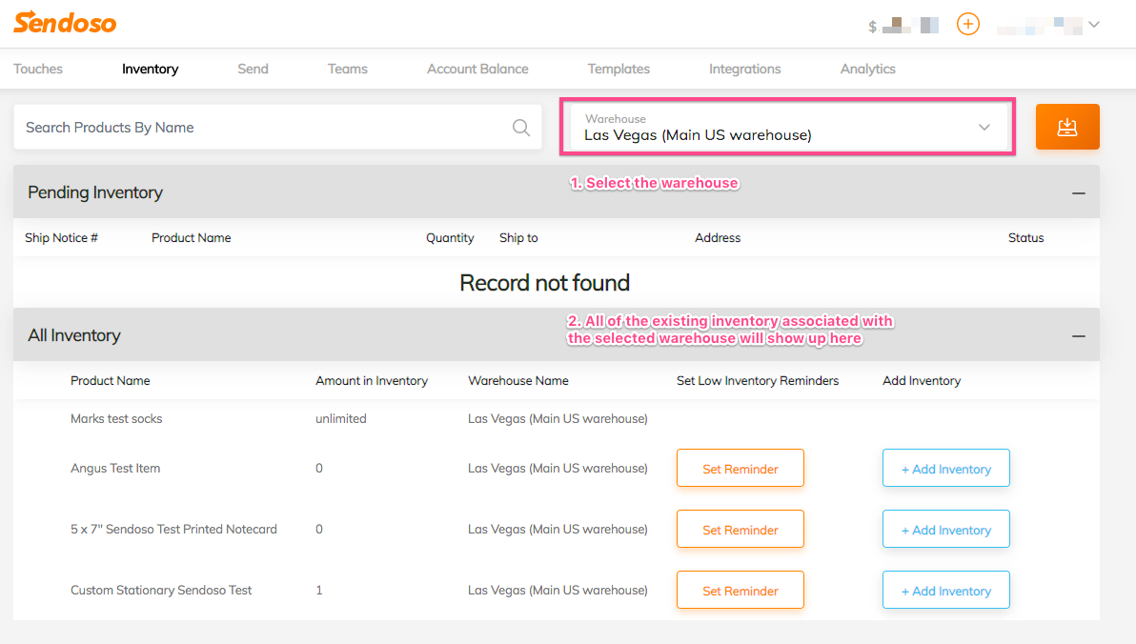Image resolution: width=1136 pixels, height=644 pixels.
Task: Collapse the All Inventory section
Action: coord(1078,336)
